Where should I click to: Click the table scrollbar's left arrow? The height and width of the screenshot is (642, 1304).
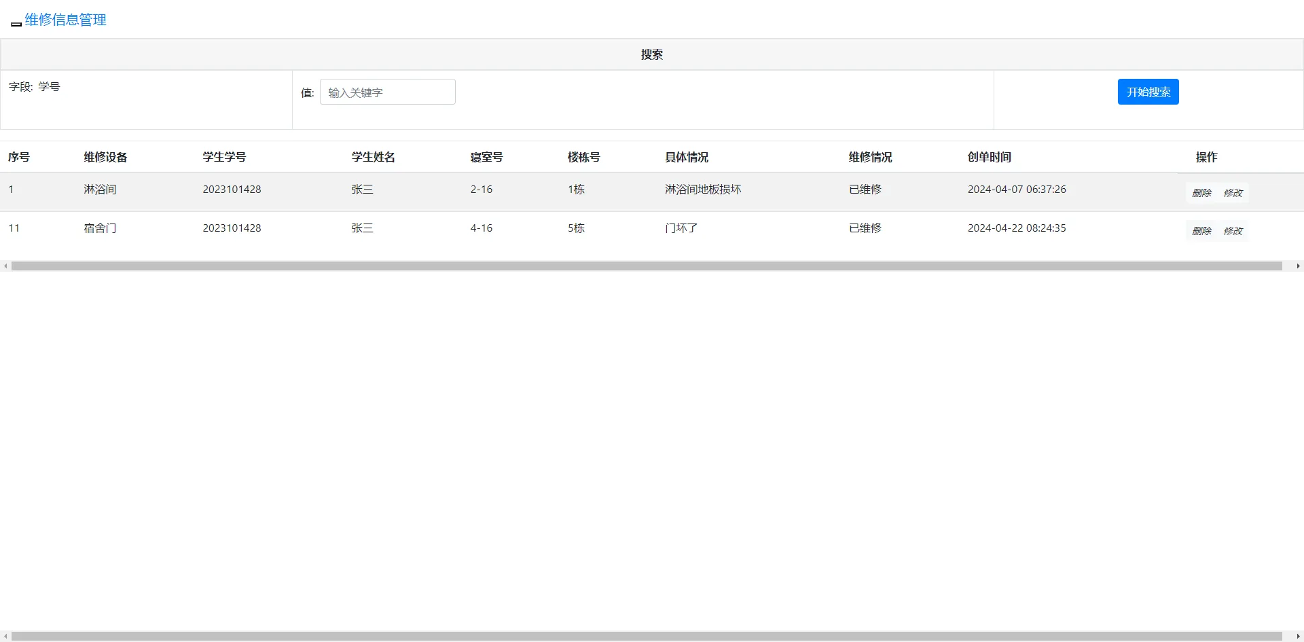click(x=5, y=266)
